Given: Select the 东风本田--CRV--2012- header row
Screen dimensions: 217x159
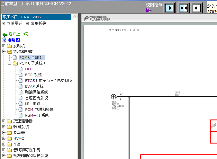Looking at the screenshot, I should click(x=37, y=17).
